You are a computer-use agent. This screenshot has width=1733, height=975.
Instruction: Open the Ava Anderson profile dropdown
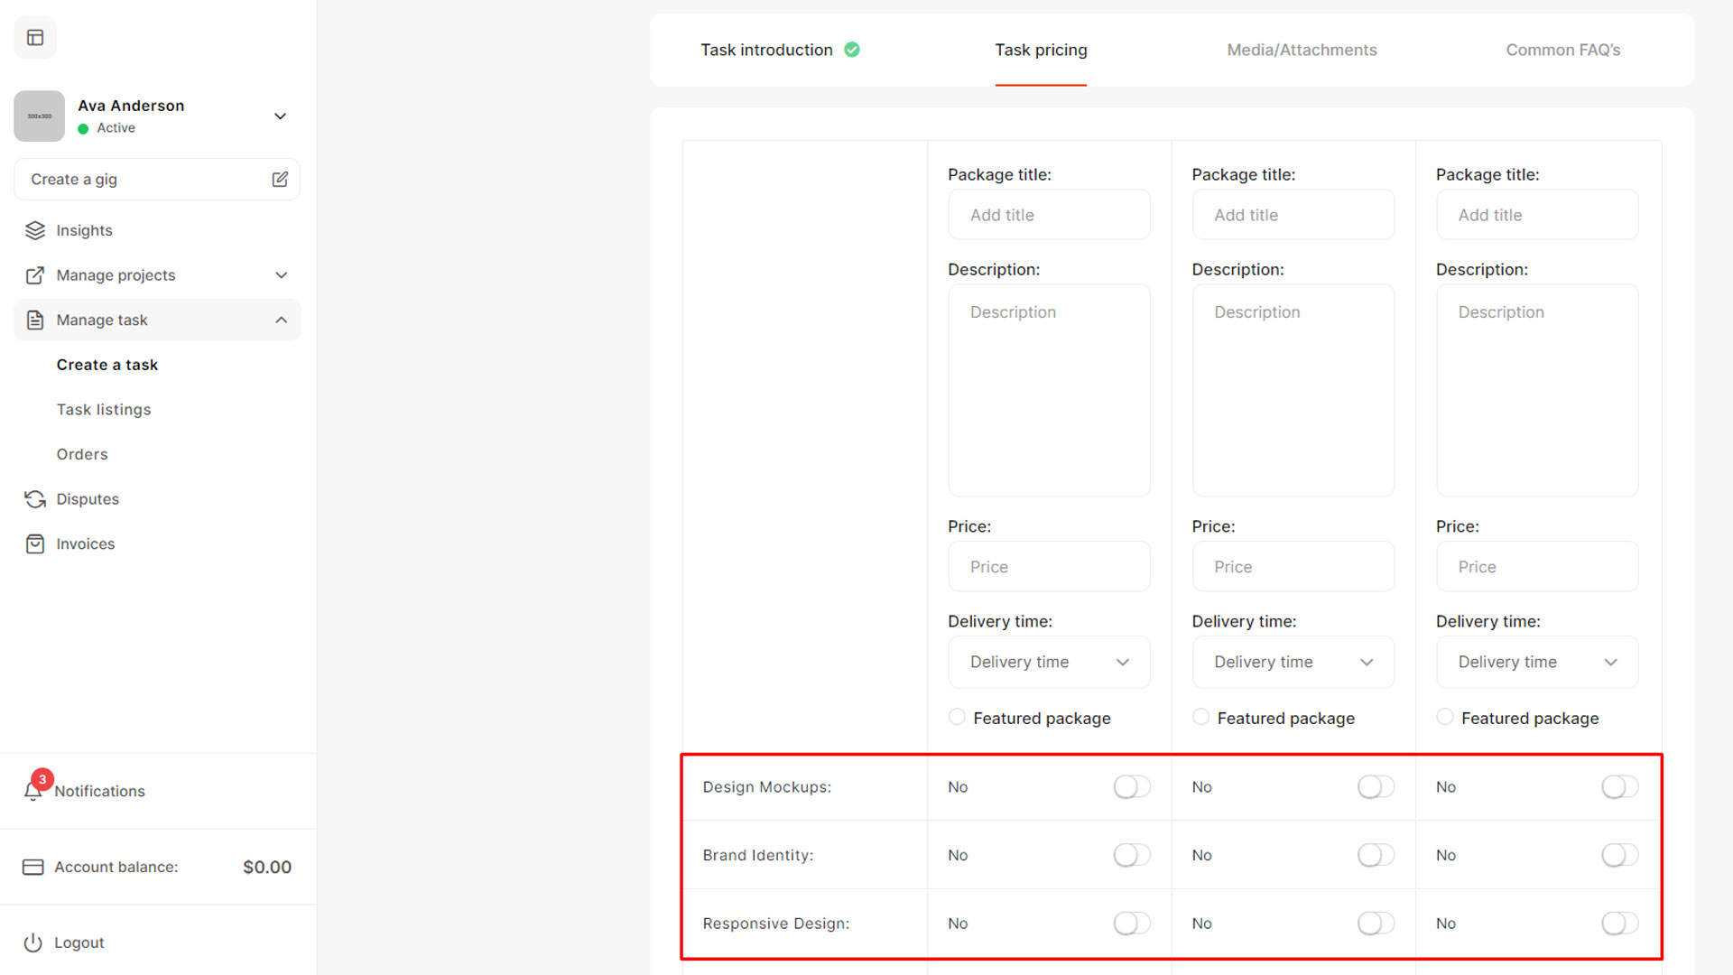(280, 116)
